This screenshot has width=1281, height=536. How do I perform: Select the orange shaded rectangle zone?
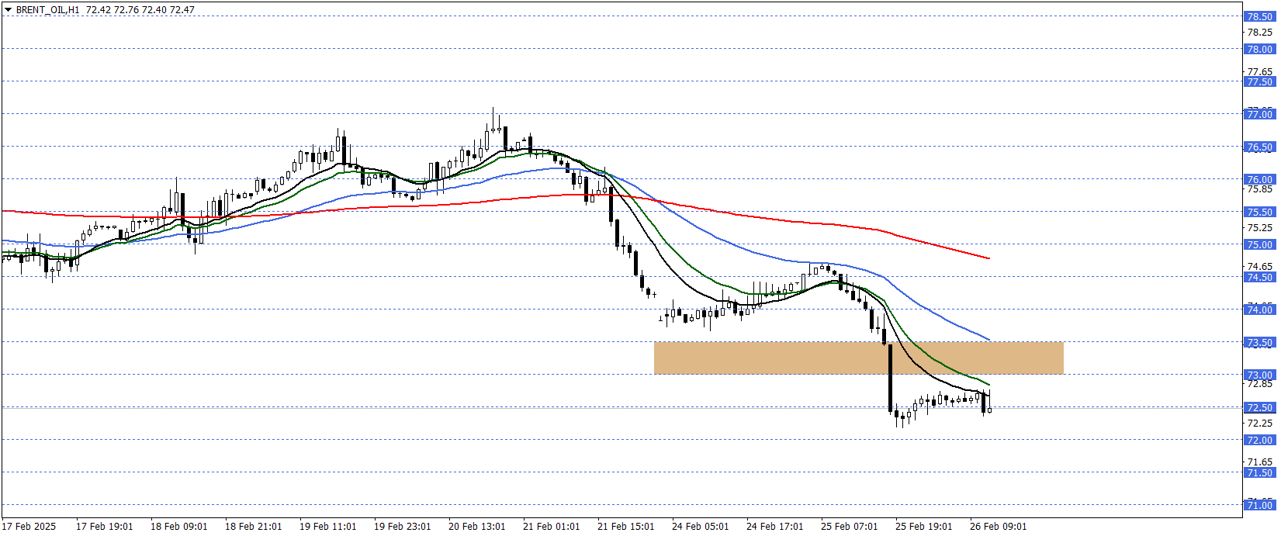tap(858, 358)
